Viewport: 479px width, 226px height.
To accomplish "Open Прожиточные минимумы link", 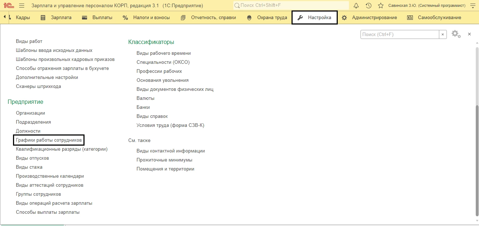I will pos(164,160).
